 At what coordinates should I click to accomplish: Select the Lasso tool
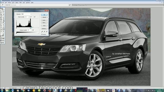click(1, 13)
